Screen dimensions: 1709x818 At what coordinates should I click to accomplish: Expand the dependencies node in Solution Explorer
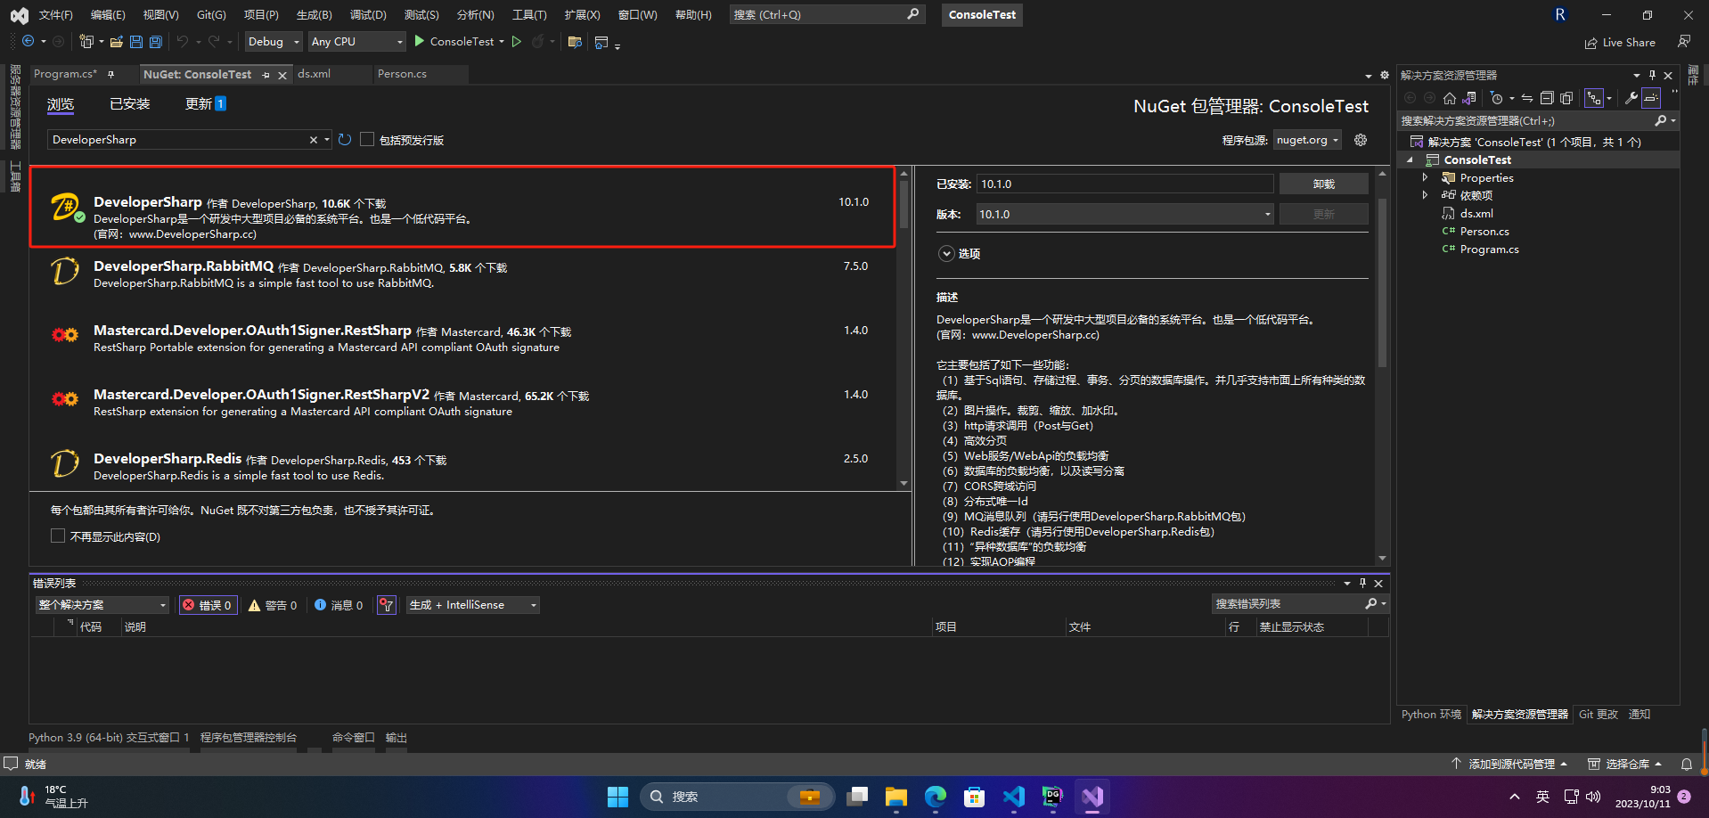pyautogui.click(x=1425, y=195)
